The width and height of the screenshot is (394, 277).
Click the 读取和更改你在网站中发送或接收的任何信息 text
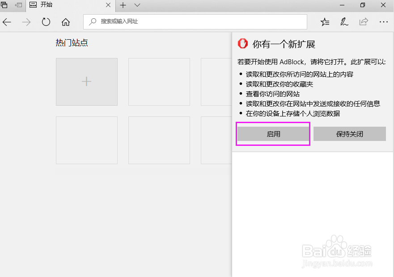(x=313, y=104)
